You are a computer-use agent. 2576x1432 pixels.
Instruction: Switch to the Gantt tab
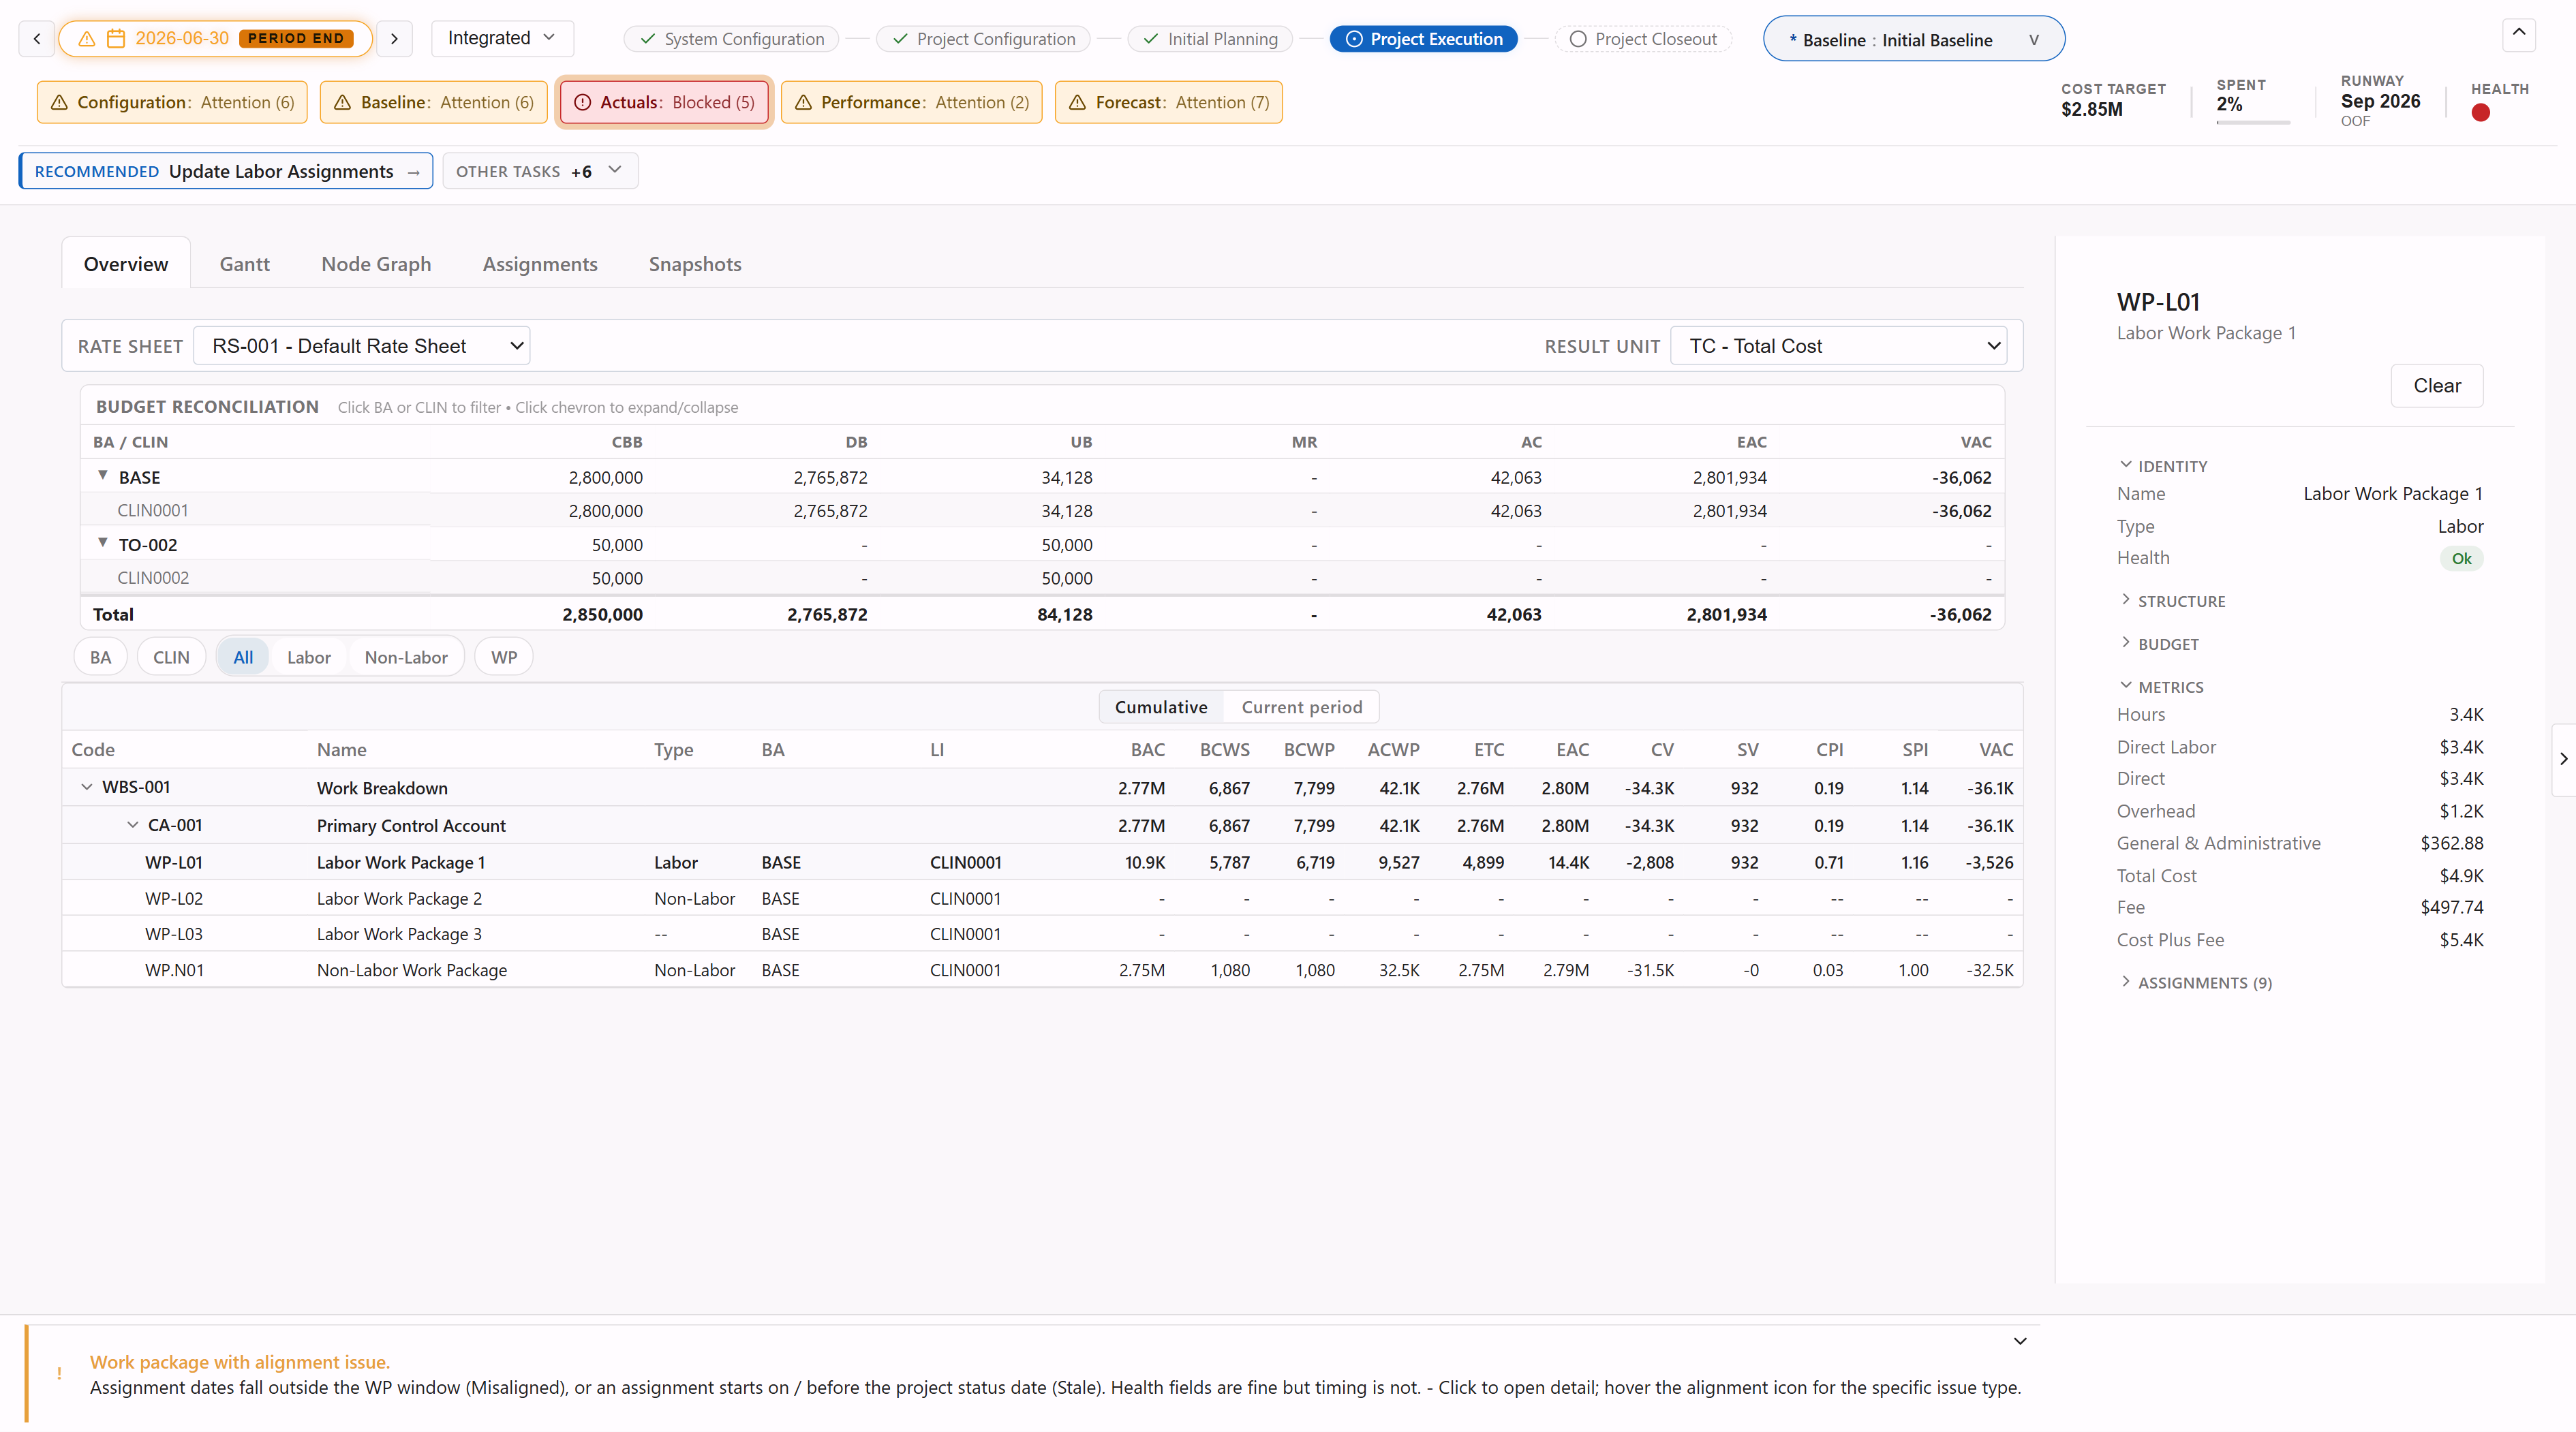pyautogui.click(x=244, y=264)
